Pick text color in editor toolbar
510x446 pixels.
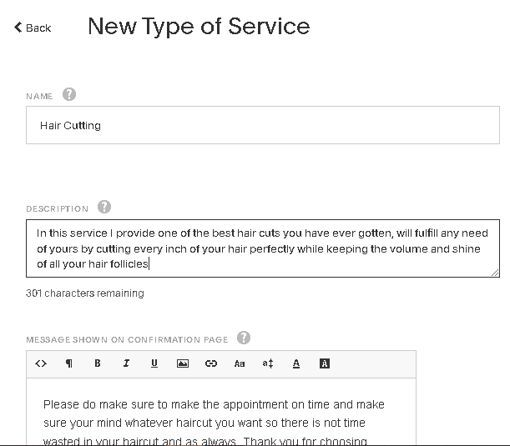coord(296,363)
